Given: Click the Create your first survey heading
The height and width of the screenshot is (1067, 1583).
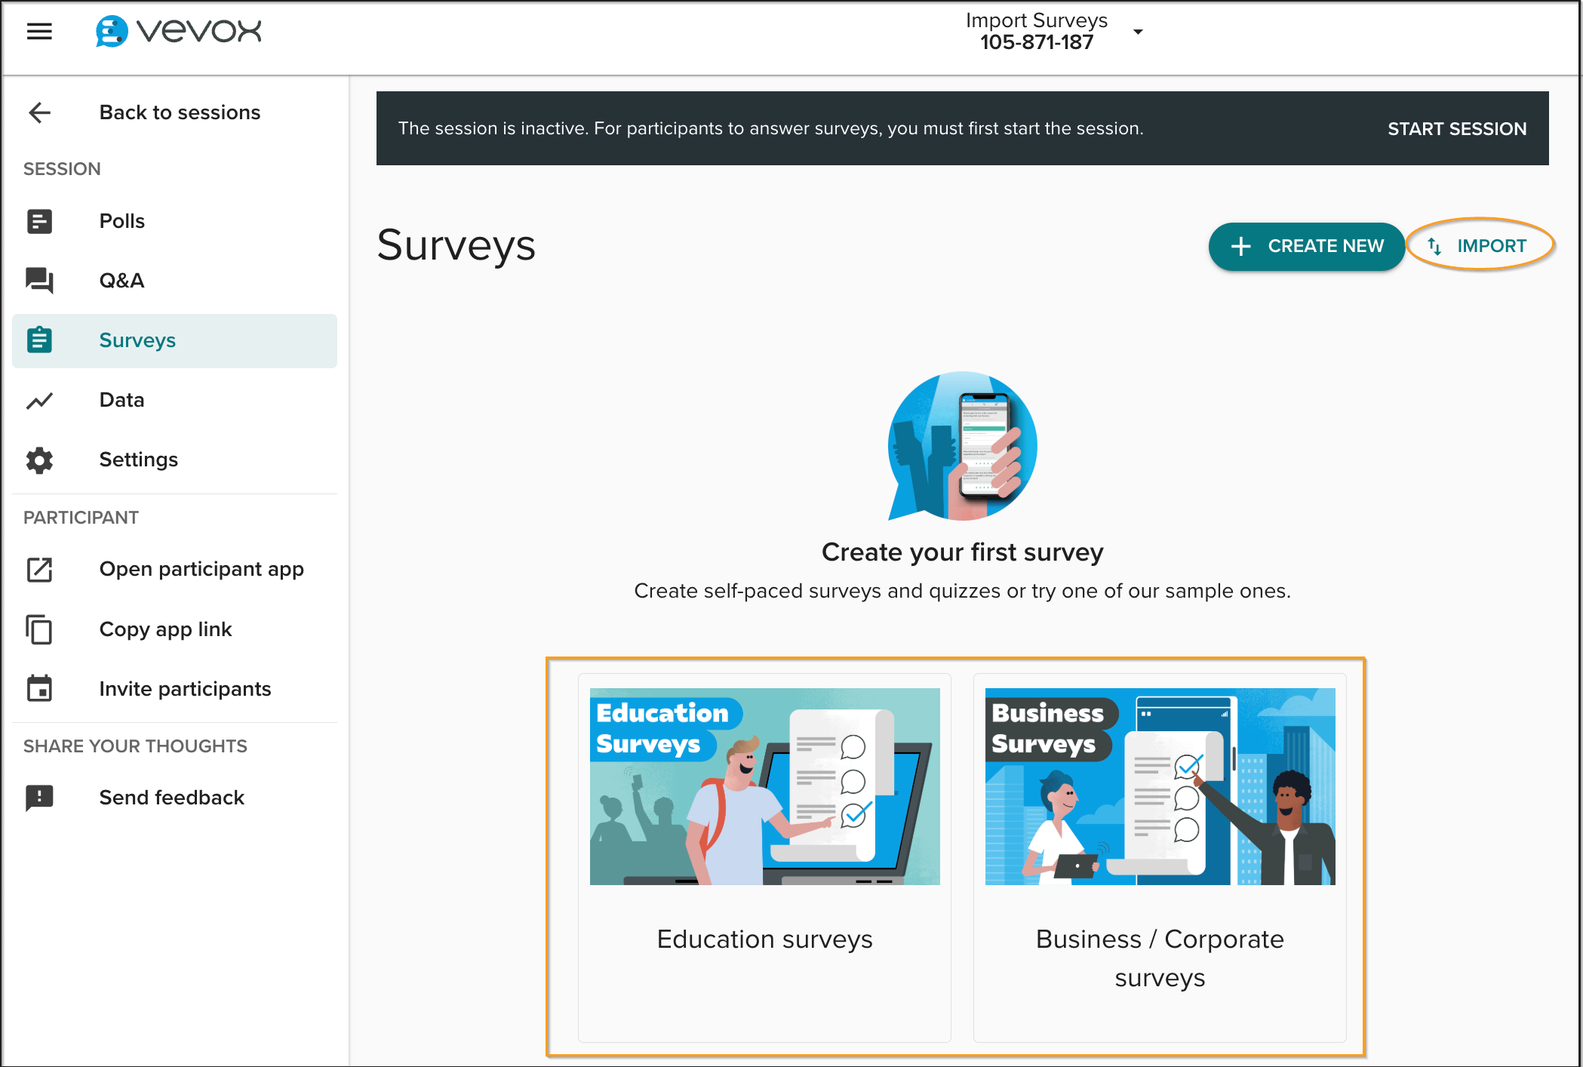Looking at the screenshot, I should pos(963,552).
